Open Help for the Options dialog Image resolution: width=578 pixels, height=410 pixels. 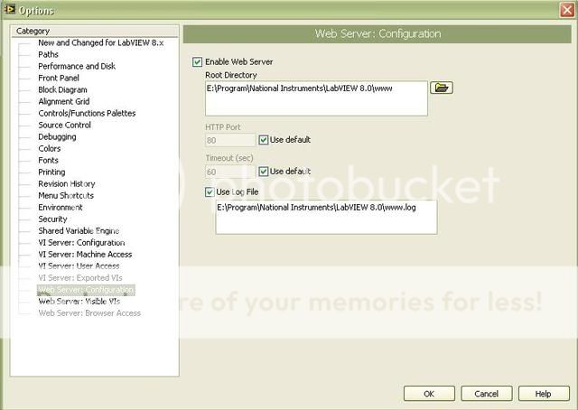click(x=544, y=394)
